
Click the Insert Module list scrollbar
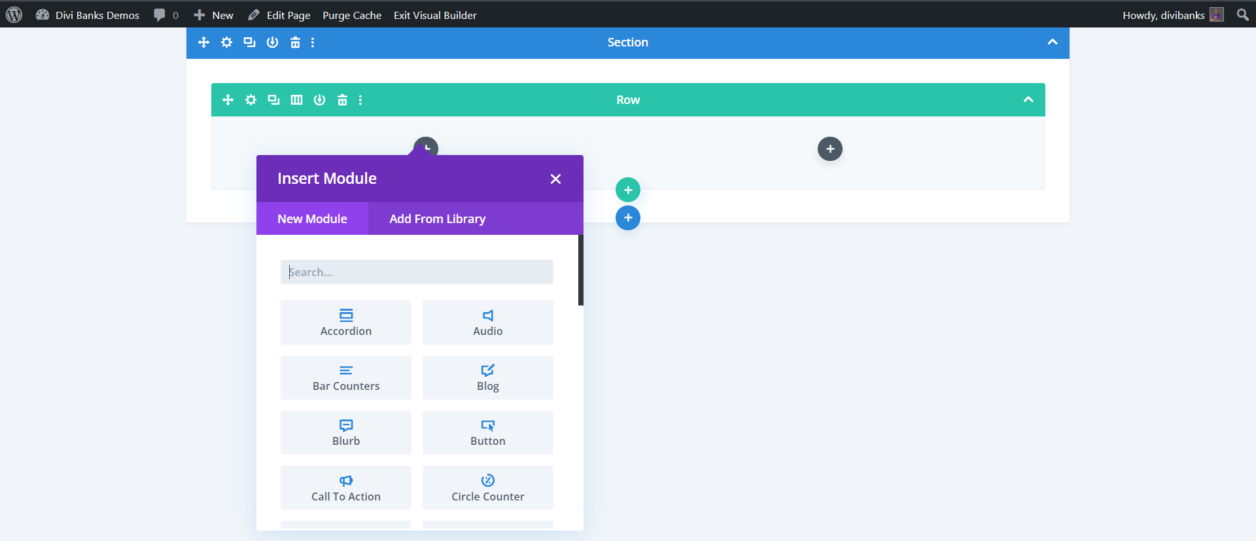click(x=581, y=270)
